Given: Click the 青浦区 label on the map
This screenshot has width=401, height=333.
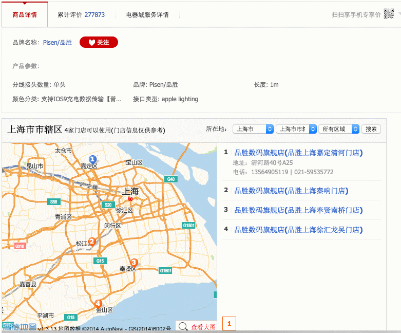Looking at the screenshot, I should (64, 217).
